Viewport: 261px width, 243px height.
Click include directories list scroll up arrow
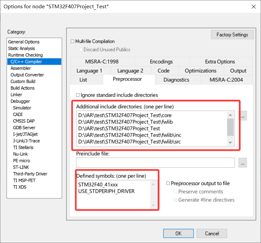[x=230, y=115]
